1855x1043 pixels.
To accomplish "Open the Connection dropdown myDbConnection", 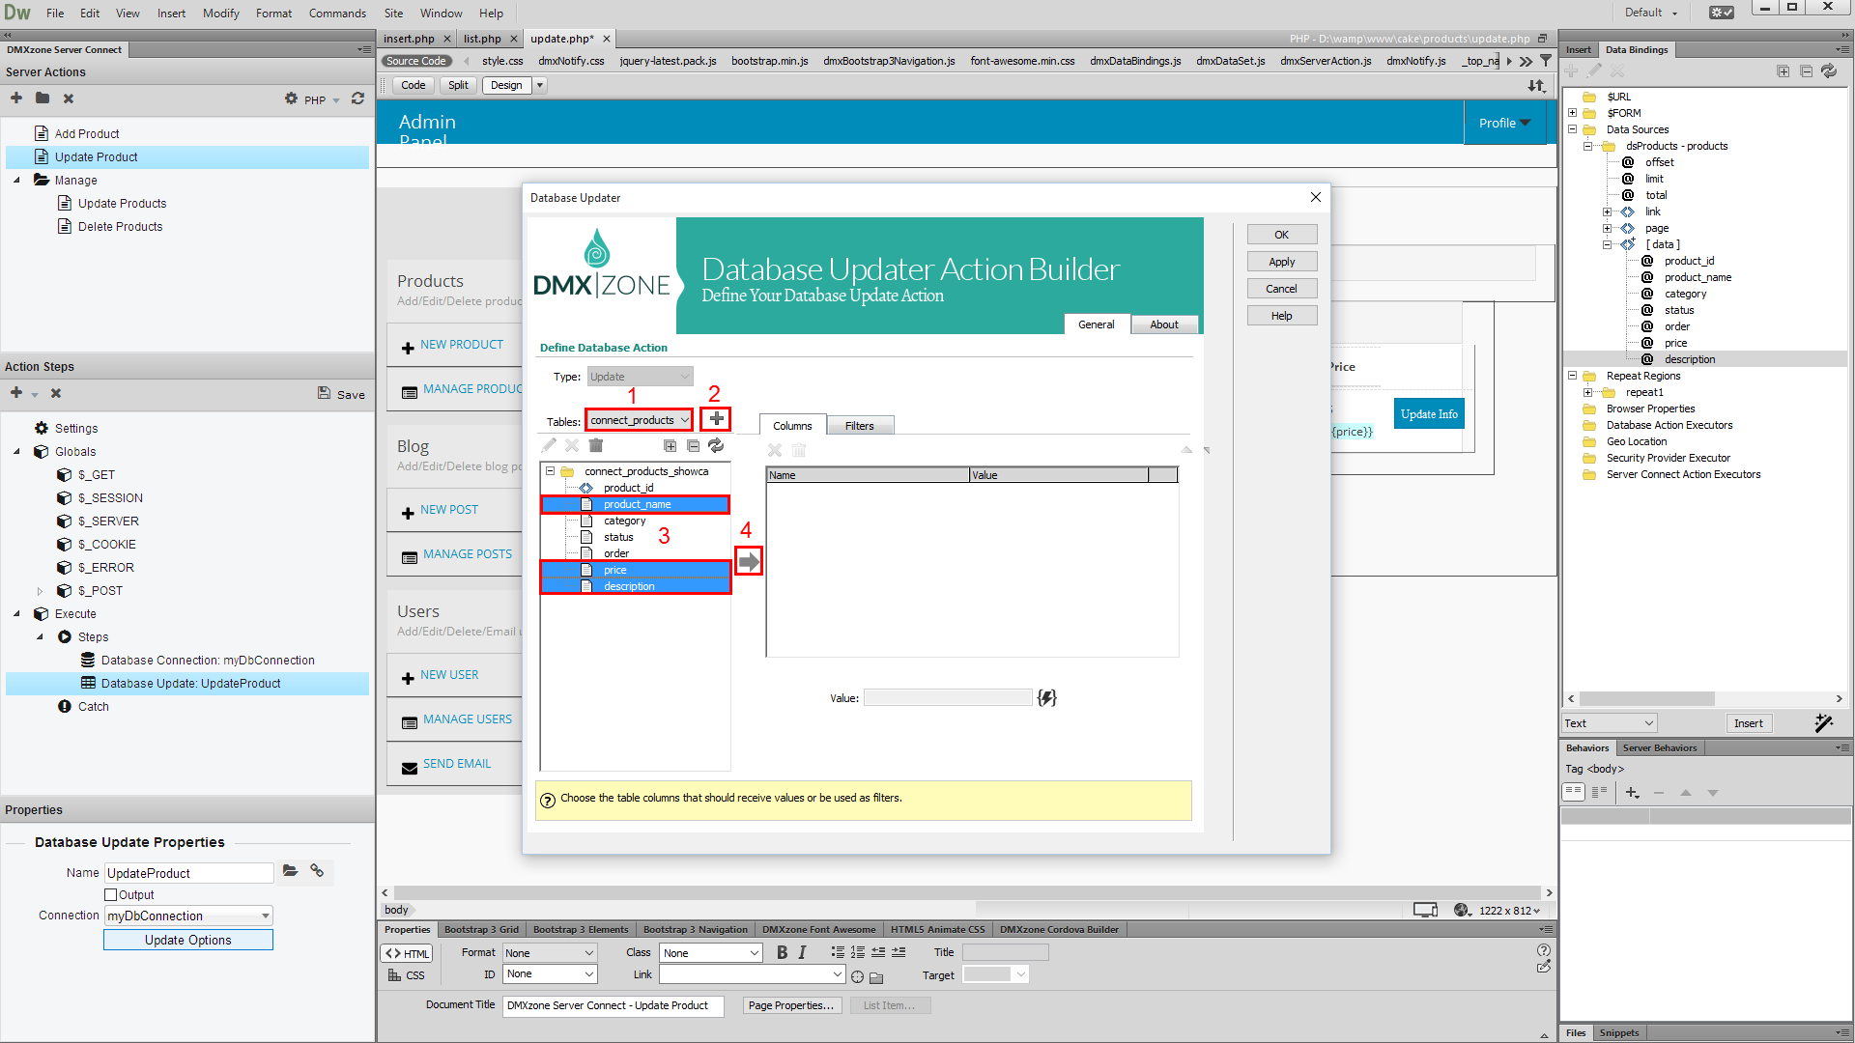I will (188, 916).
